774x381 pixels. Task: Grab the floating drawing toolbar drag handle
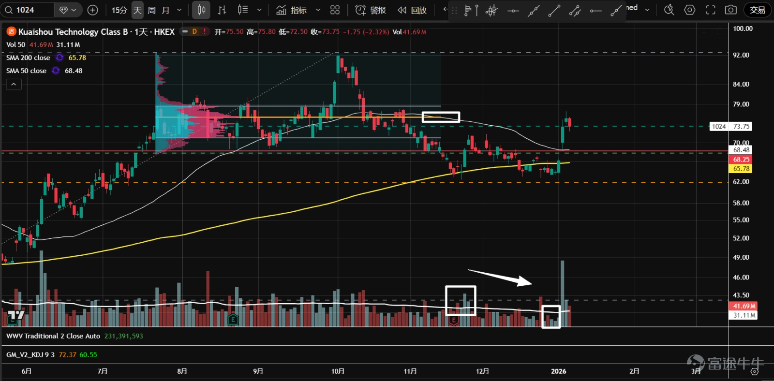[454, 10]
